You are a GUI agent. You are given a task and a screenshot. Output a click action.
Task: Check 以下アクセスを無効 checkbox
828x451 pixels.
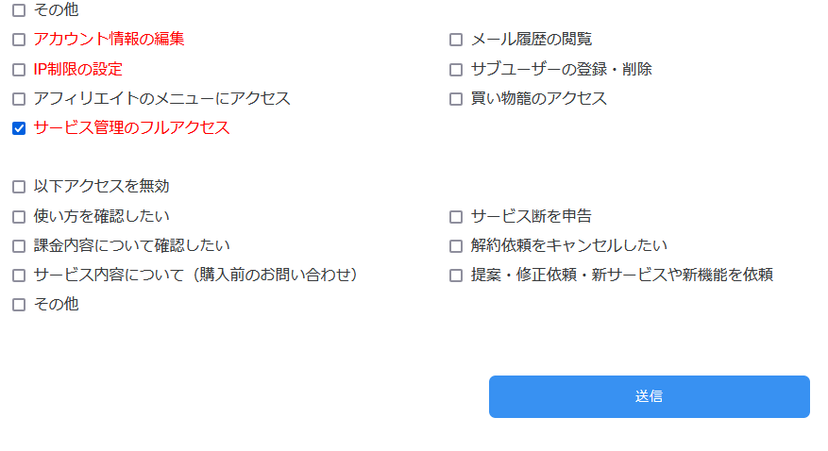(19, 187)
